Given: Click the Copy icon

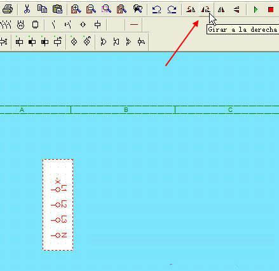Looking at the screenshot, I should pos(42,9).
